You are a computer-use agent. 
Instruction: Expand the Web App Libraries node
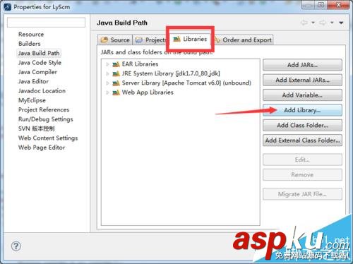click(x=107, y=92)
